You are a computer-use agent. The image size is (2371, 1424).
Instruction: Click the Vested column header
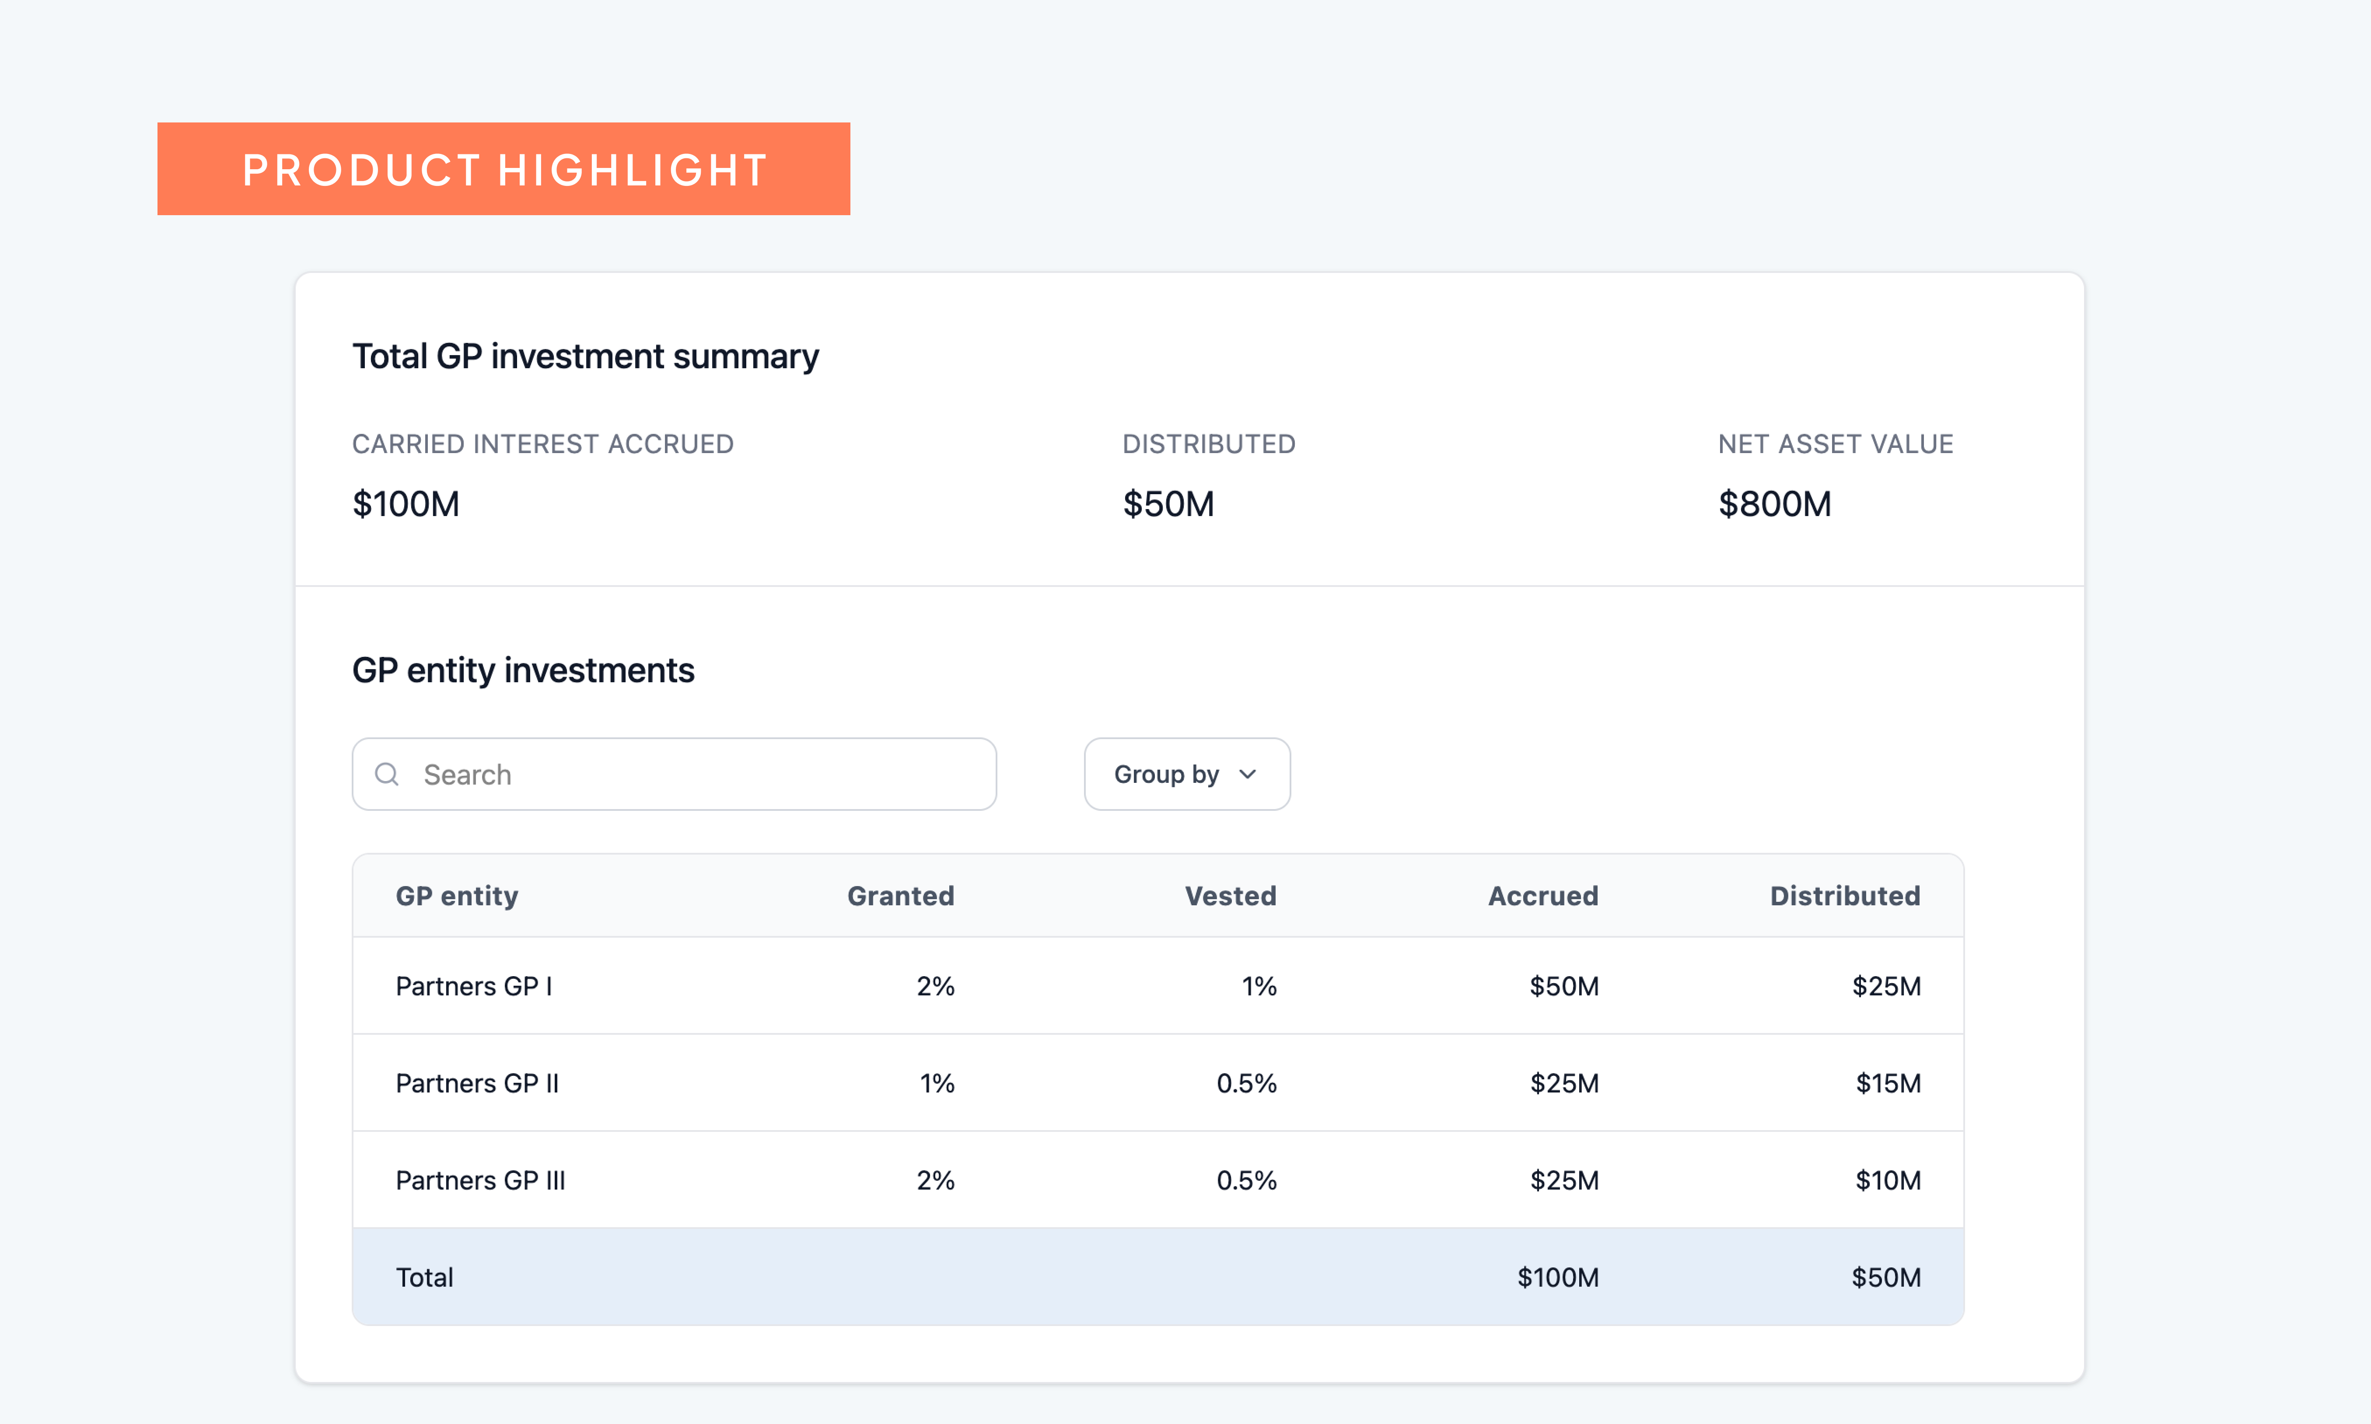point(1230,895)
